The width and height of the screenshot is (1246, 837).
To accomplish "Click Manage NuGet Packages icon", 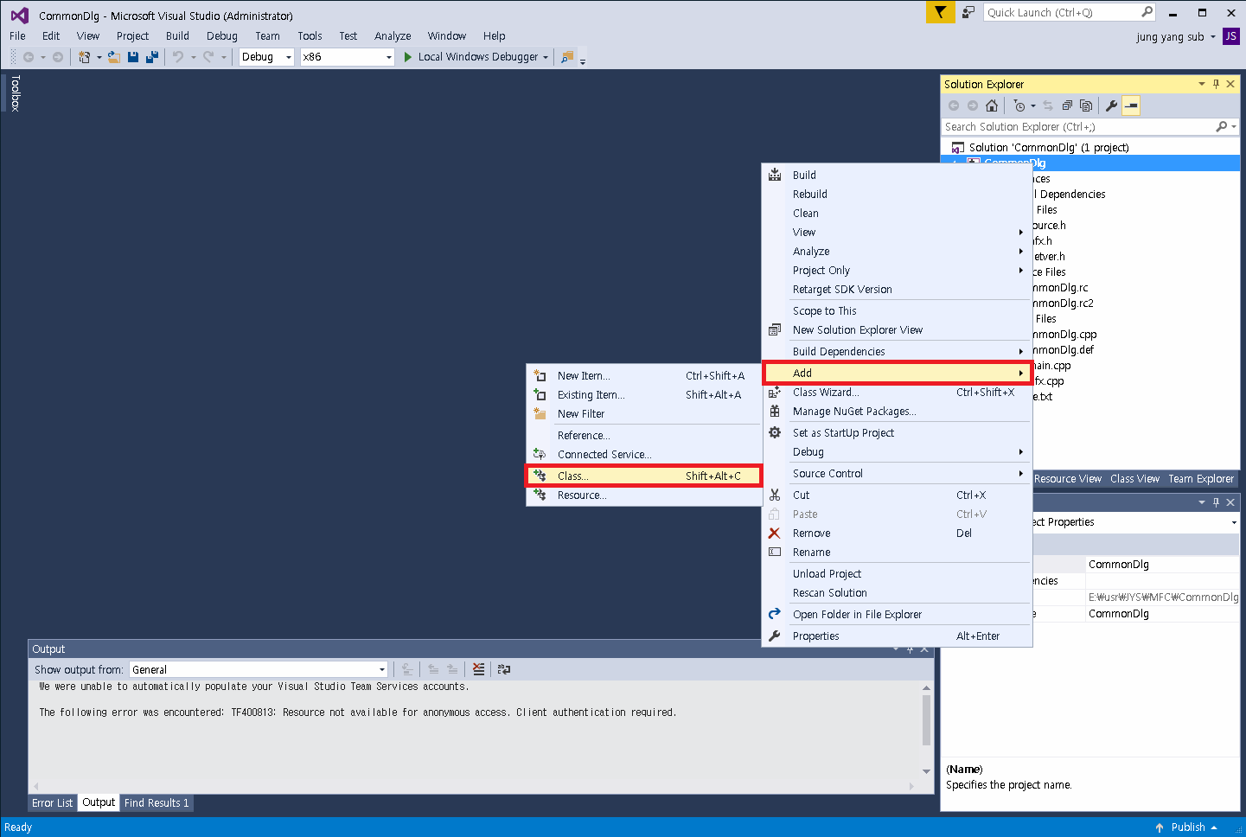I will [x=775, y=412].
